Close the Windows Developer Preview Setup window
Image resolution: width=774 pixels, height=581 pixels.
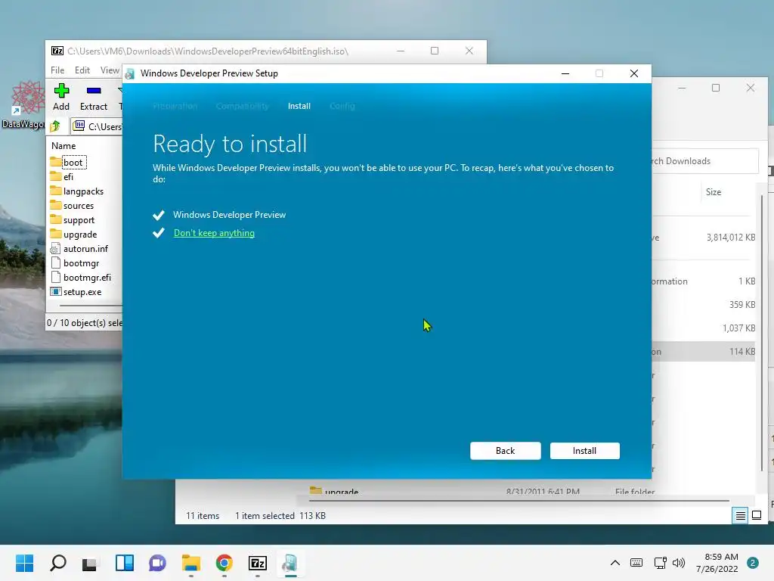[x=634, y=73]
